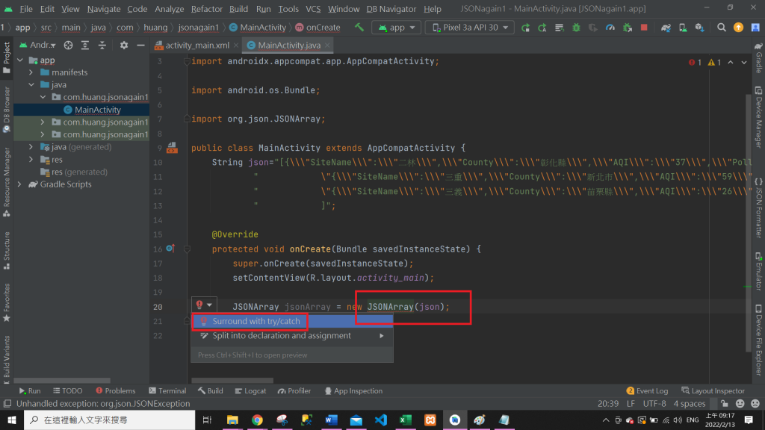765x430 pixels.
Task: Open the app run configuration dropdown
Action: click(396, 28)
